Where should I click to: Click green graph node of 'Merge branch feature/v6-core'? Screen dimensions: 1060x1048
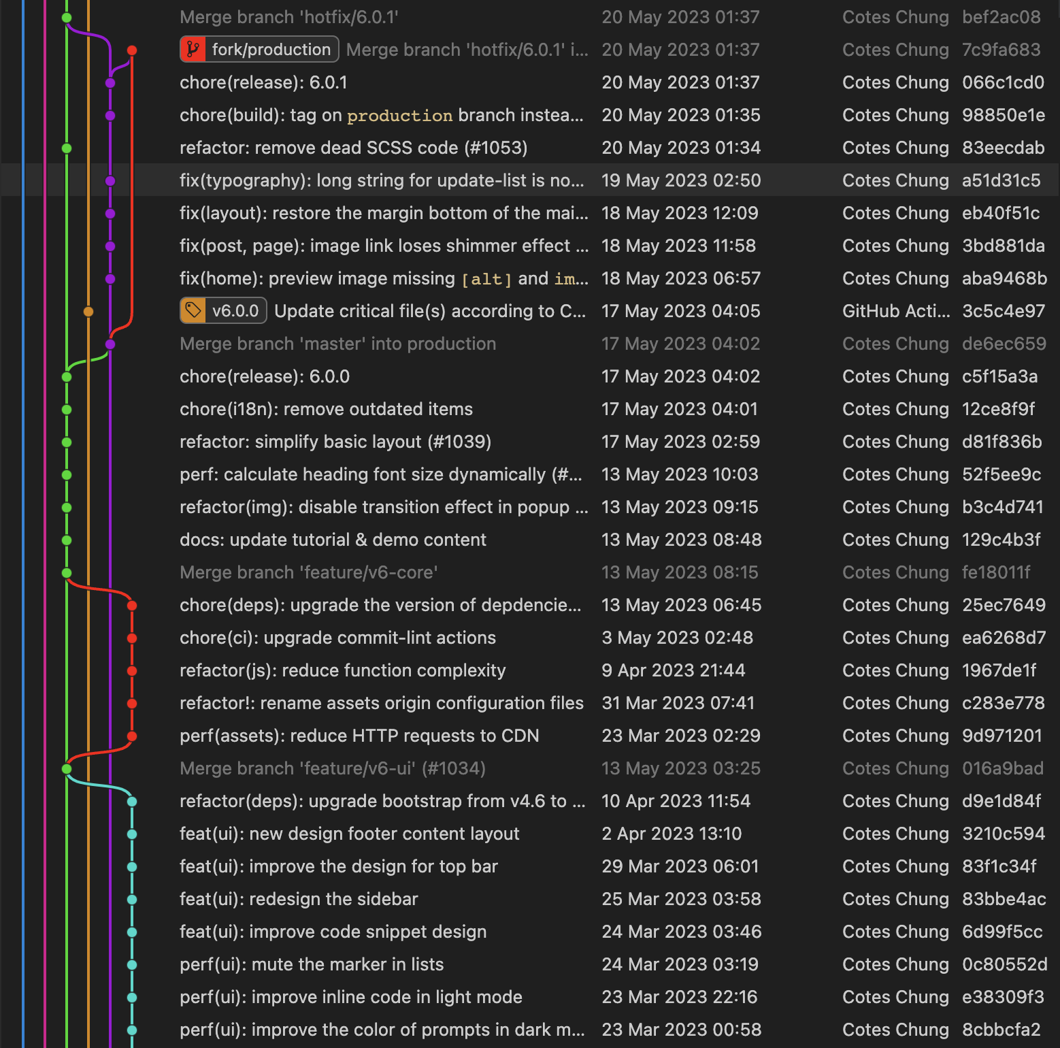click(67, 573)
